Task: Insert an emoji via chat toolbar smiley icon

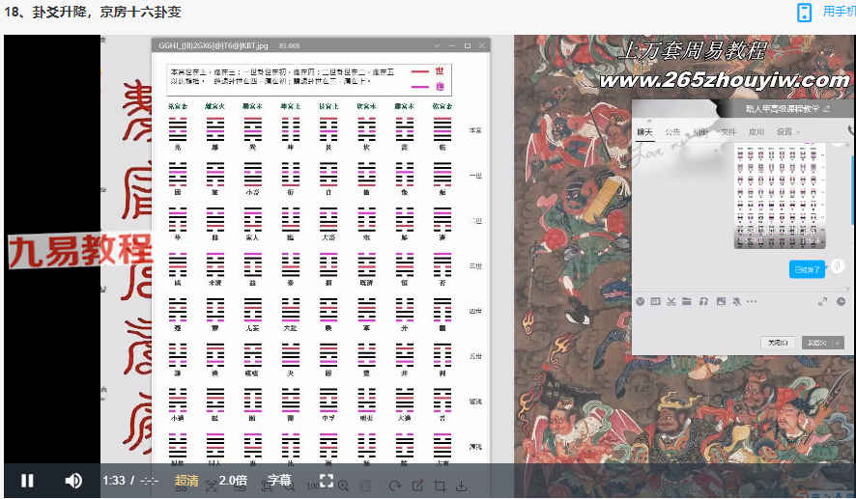Action: click(x=641, y=301)
